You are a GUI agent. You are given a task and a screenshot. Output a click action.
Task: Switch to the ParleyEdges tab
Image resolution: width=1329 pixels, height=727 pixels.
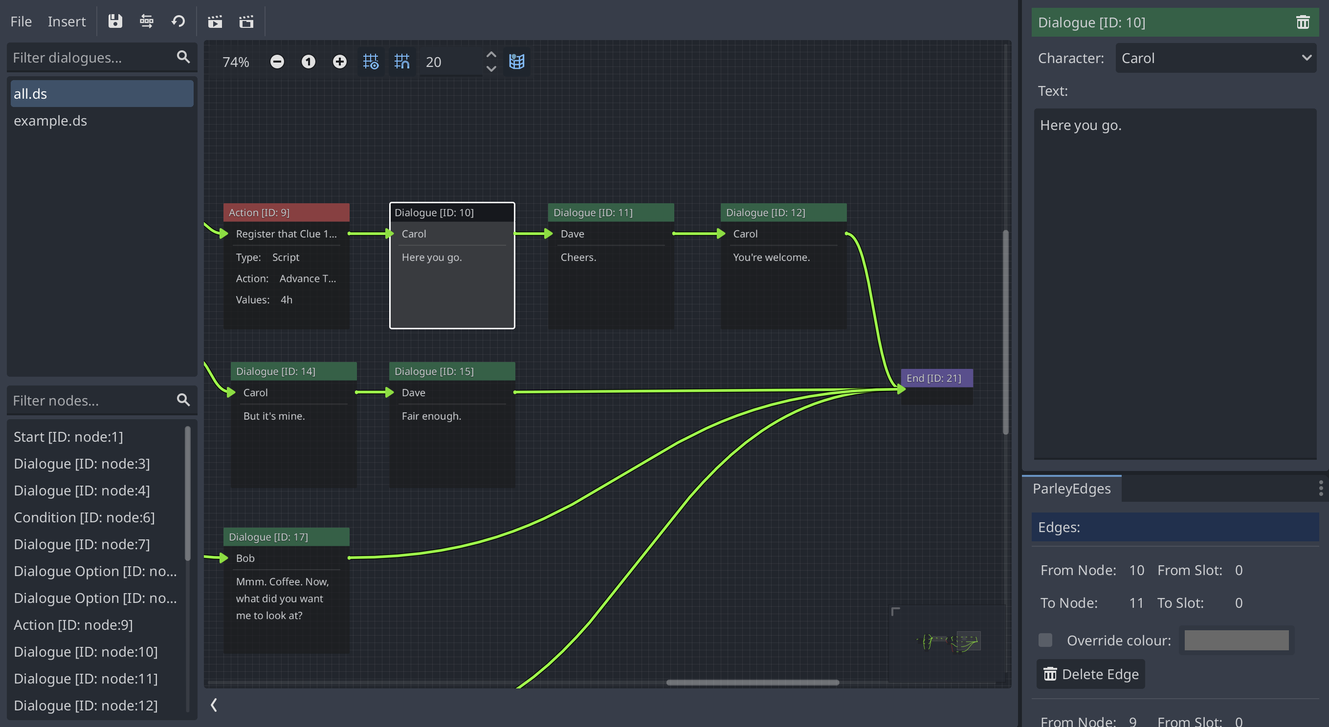click(1070, 488)
